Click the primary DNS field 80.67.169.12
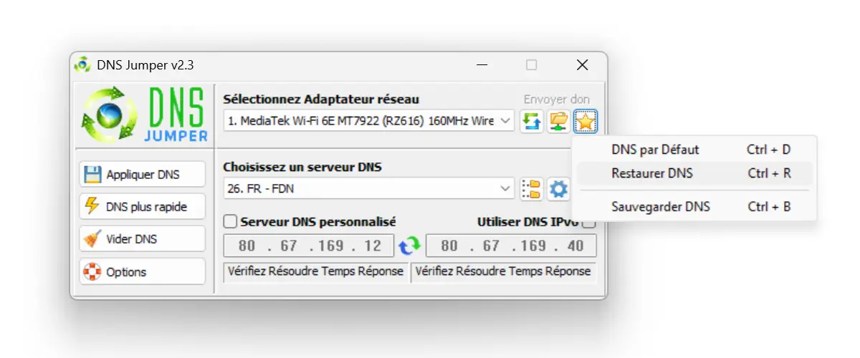Viewport: 860px width, 358px height. point(309,246)
